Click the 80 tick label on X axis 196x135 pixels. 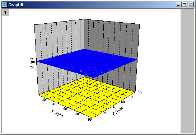point(77,114)
